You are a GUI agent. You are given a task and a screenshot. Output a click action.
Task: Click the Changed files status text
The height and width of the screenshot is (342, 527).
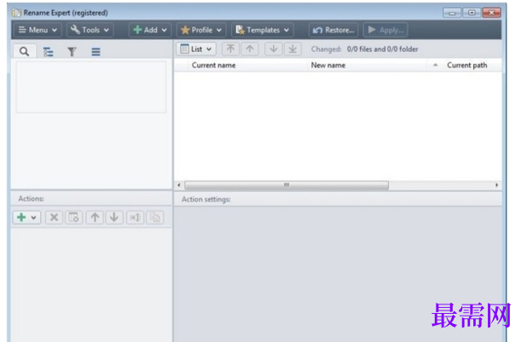point(364,49)
